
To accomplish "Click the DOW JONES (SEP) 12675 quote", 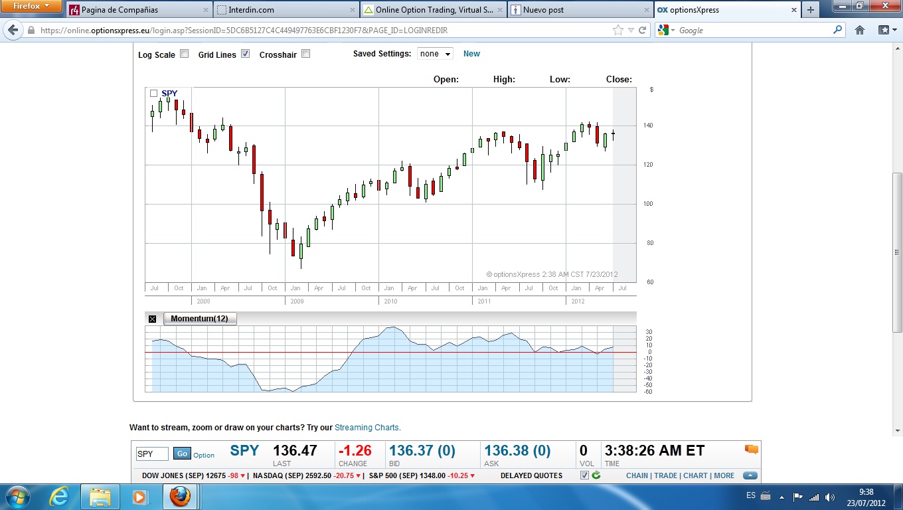I will (194, 475).
